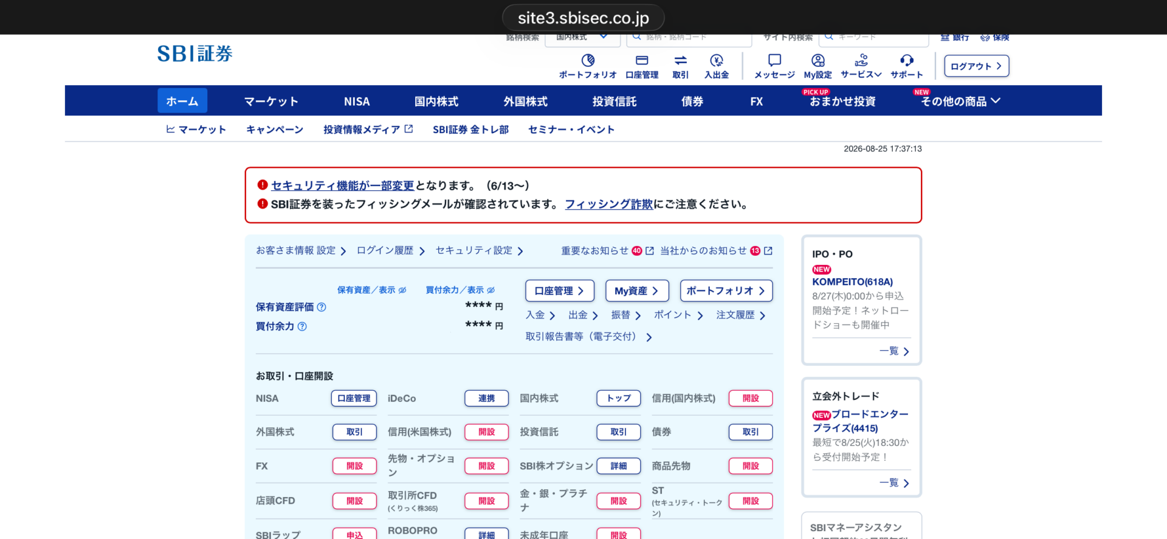Screen dimensions: 1167x539
Task: Open the NISA main menu
Action: point(357,101)
